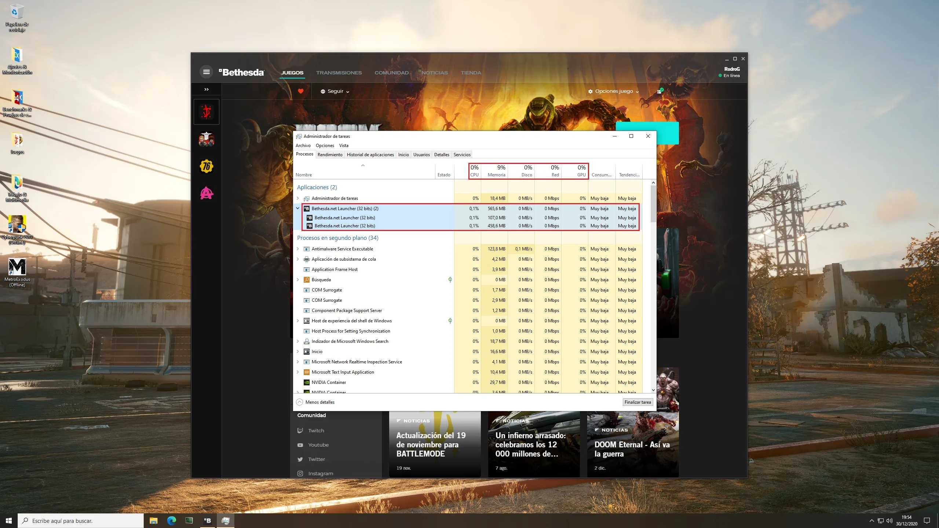Expand the Antimalware Service Executable process
Image resolution: width=939 pixels, height=528 pixels.
point(298,249)
